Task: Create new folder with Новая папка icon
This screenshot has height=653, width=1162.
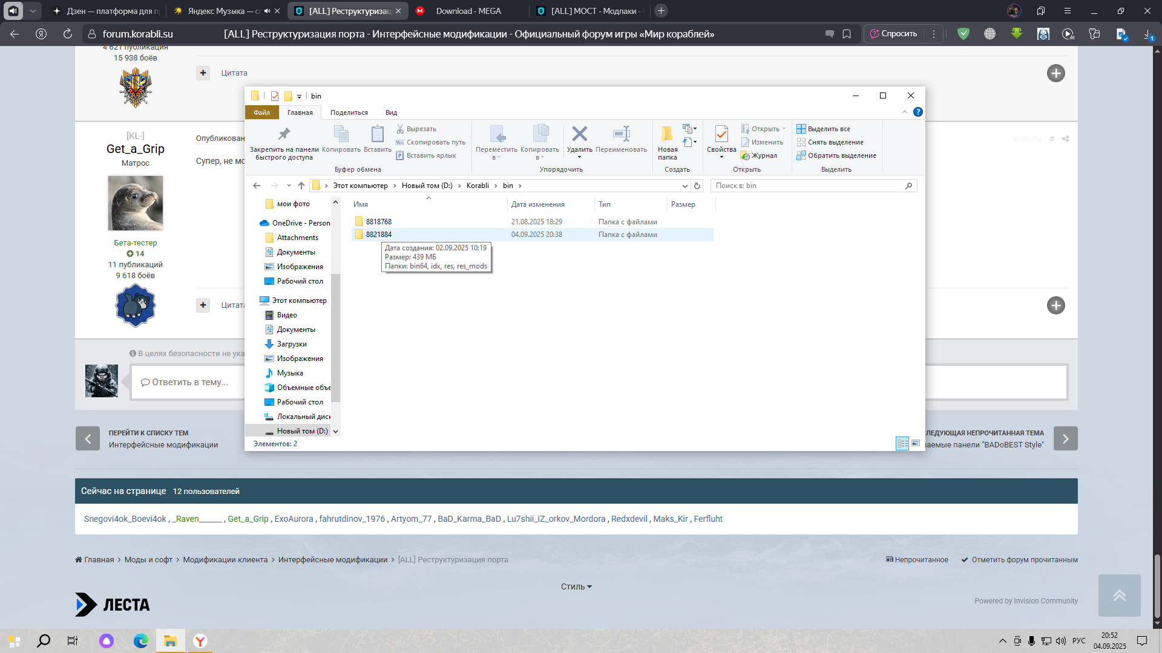Action: pyautogui.click(x=668, y=142)
